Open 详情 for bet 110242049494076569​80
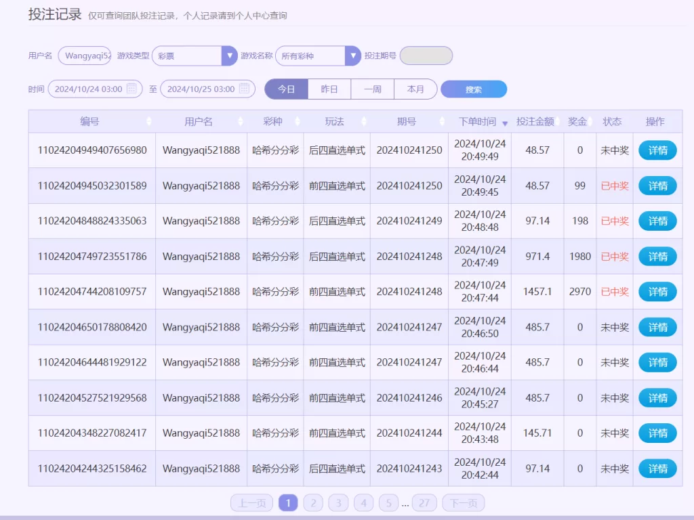Image resolution: width=694 pixels, height=520 pixels. [657, 150]
